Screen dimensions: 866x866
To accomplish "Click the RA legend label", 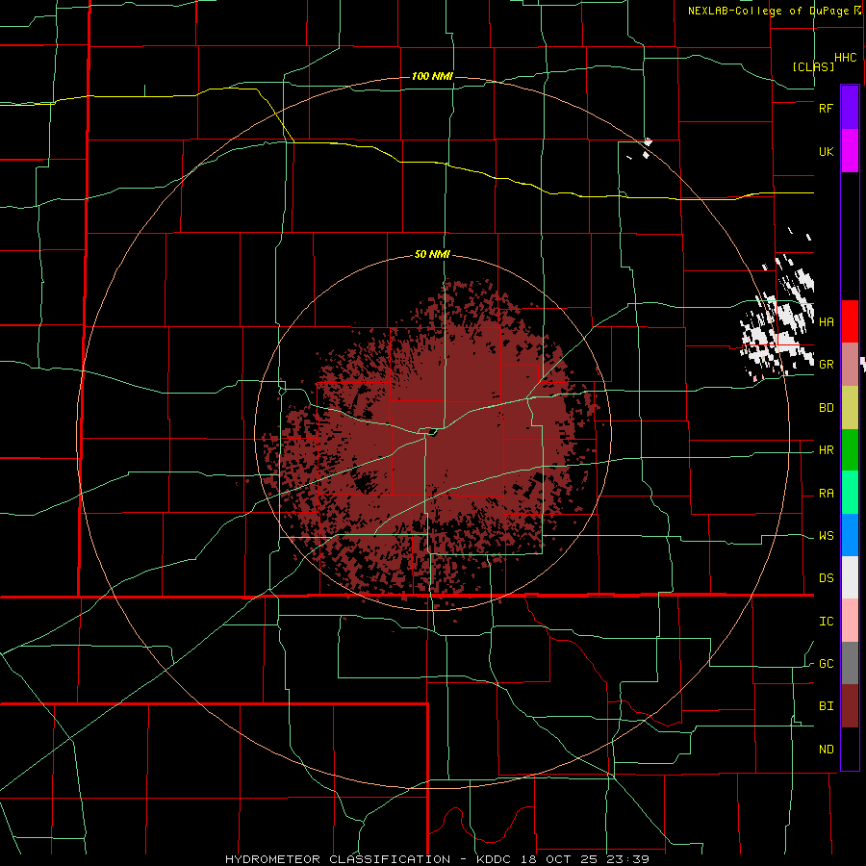I will 826,494.
